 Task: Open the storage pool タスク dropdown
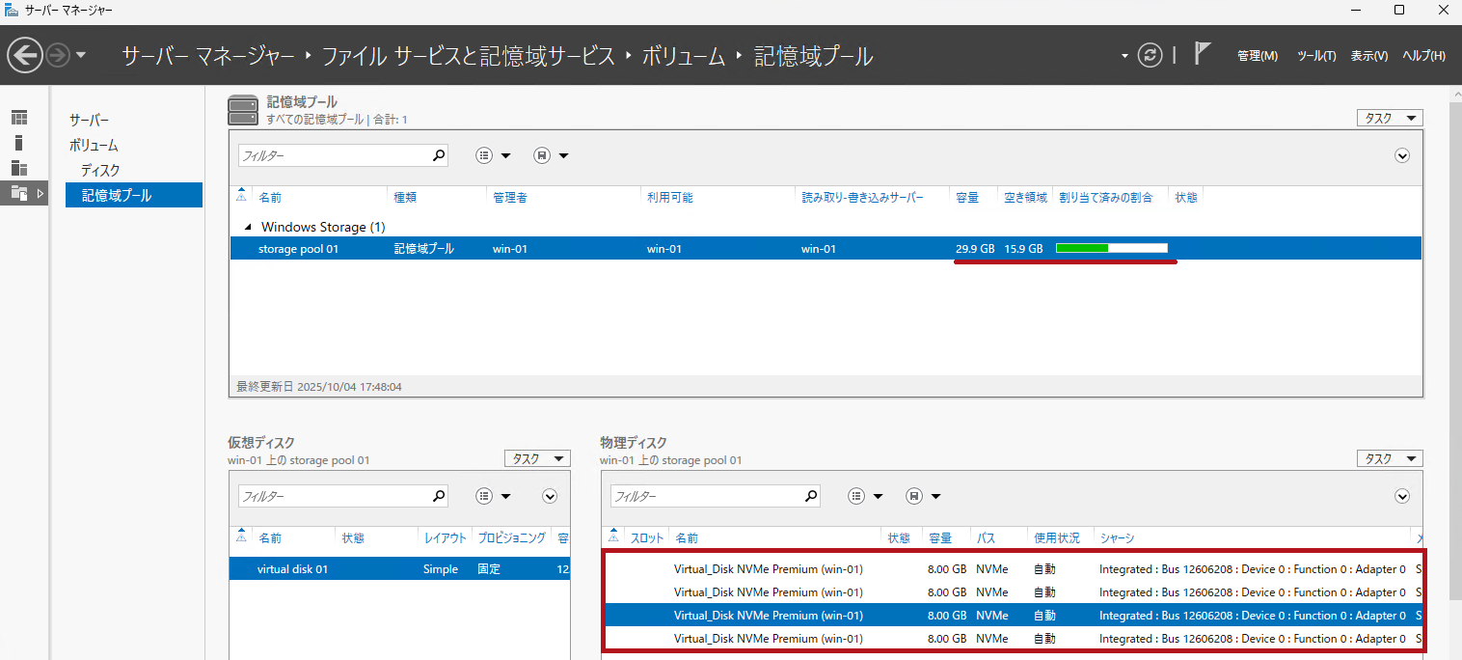point(1390,118)
